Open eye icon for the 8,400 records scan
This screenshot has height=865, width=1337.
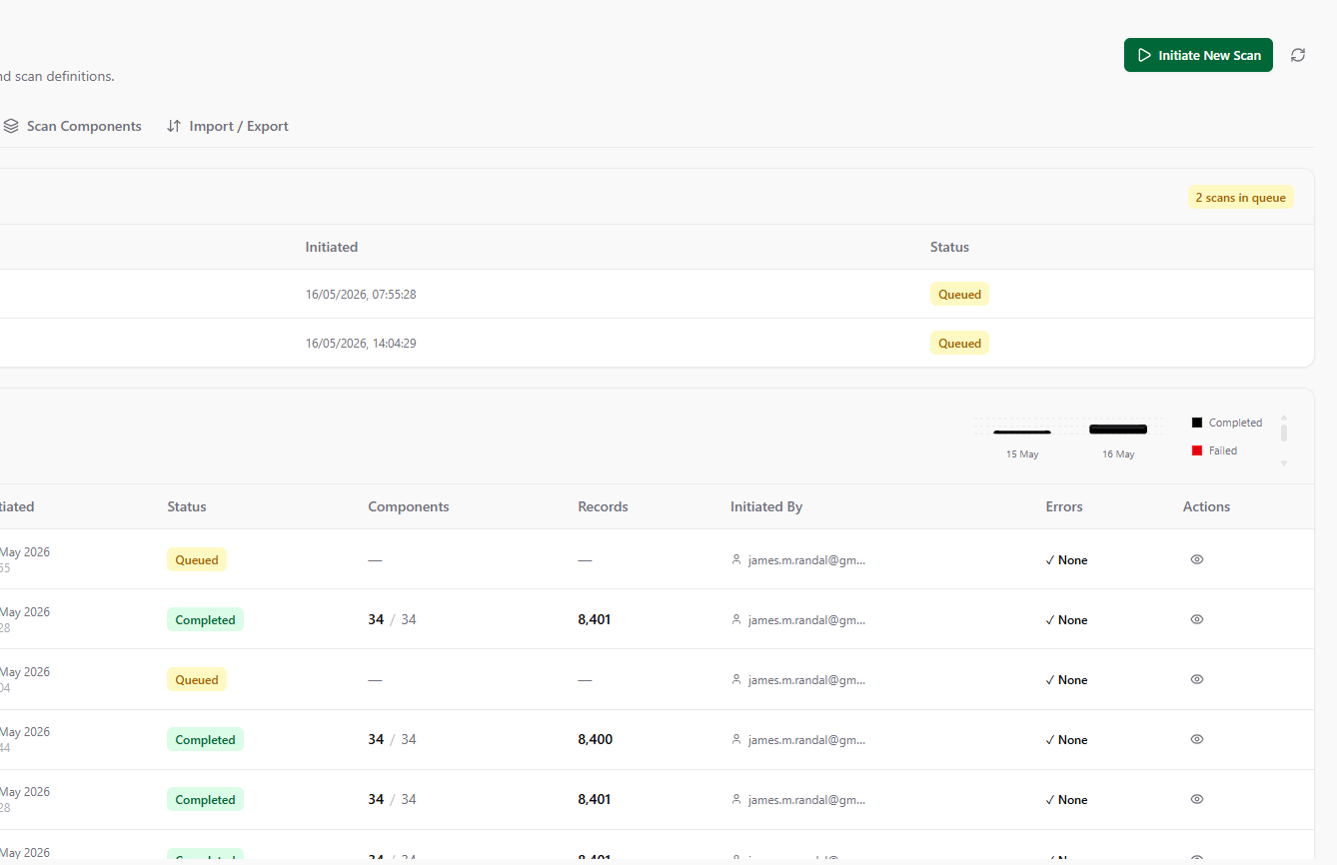coord(1197,739)
